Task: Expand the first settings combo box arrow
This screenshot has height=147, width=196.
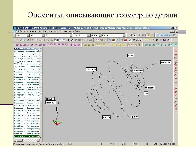Action: 28,35
